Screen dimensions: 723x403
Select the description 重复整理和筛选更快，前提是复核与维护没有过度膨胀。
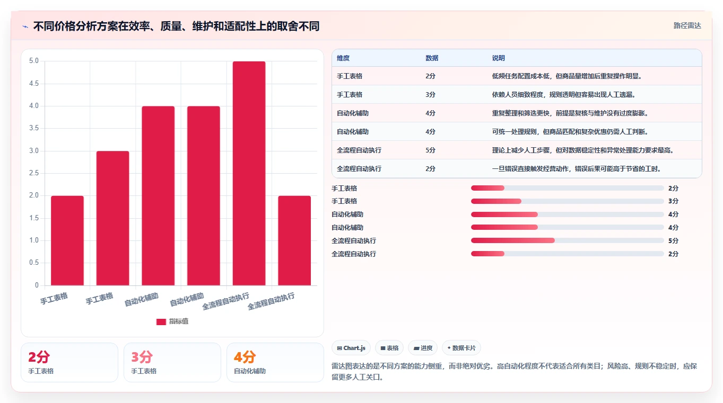570,113
